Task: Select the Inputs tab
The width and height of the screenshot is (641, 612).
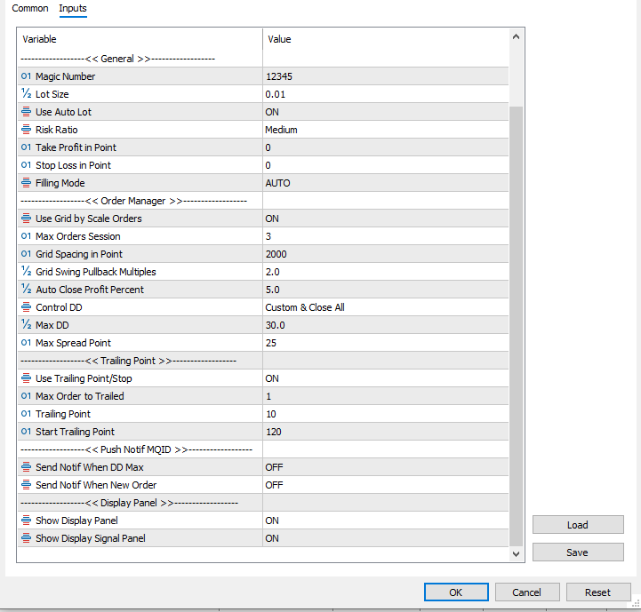Action: pos(73,9)
